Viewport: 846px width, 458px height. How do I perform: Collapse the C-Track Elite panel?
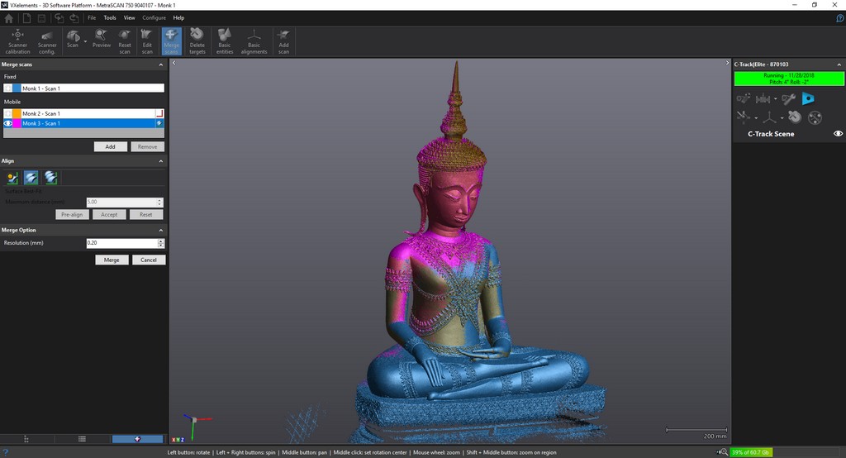(839, 64)
